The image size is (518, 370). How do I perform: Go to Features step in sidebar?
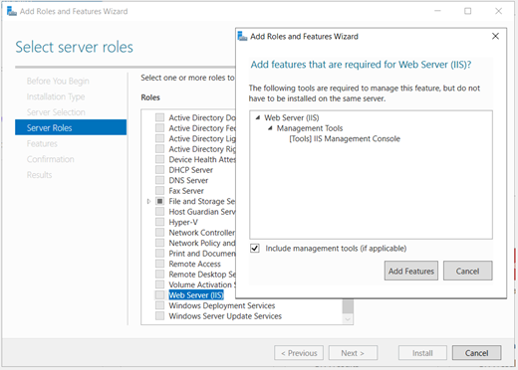pos(42,143)
